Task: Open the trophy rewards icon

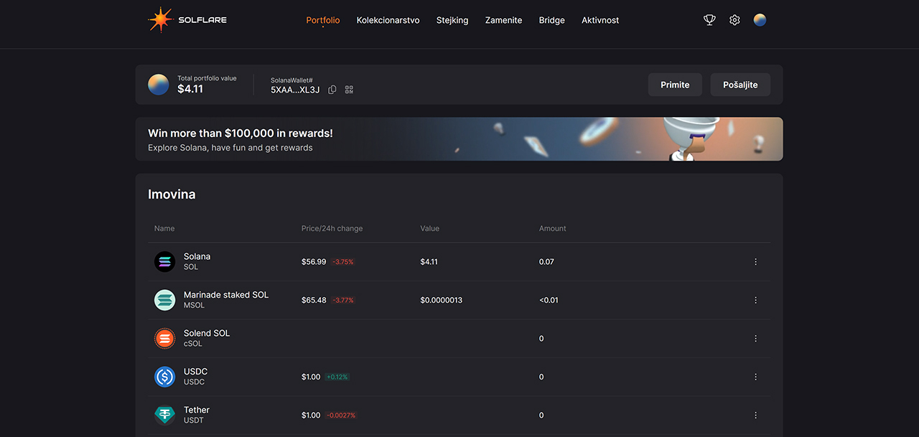Action: tap(709, 20)
